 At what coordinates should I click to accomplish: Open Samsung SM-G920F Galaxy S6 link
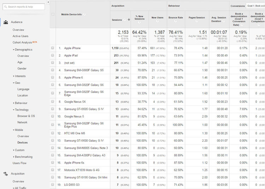[84, 85]
